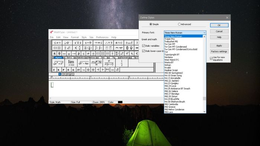Insert the not-equal ≠ symbol
The height and width of the screenshot is (146, 260).
coord(88,54)
